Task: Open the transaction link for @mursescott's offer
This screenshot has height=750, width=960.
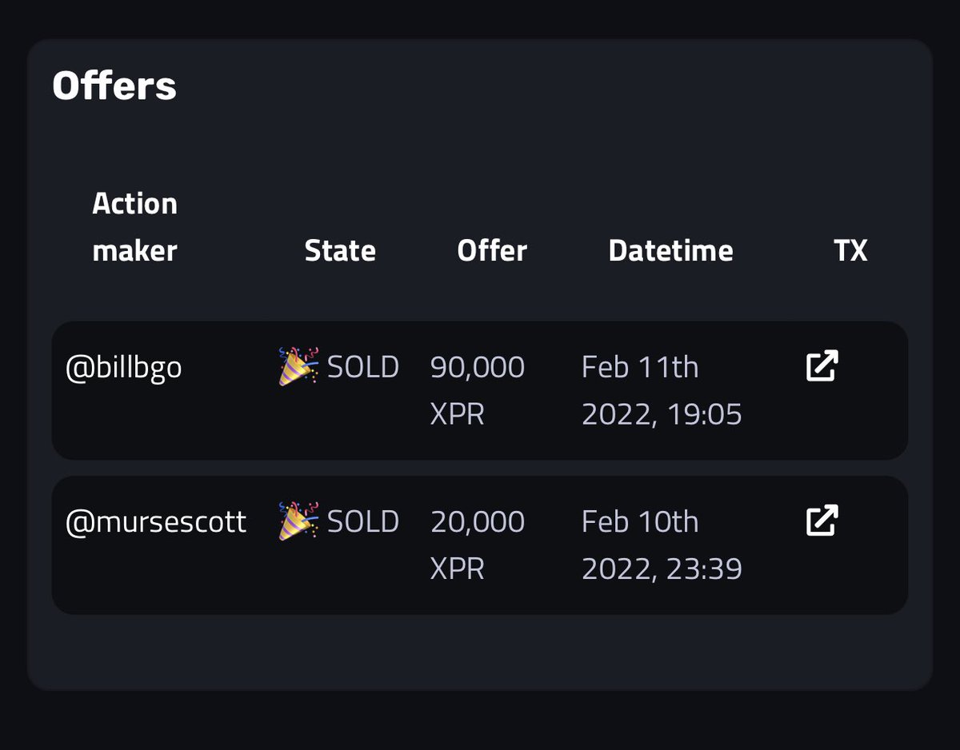Action: [822, 520]
